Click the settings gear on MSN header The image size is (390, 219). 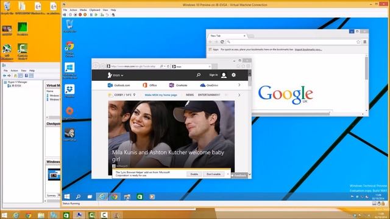tap(233, 75)
